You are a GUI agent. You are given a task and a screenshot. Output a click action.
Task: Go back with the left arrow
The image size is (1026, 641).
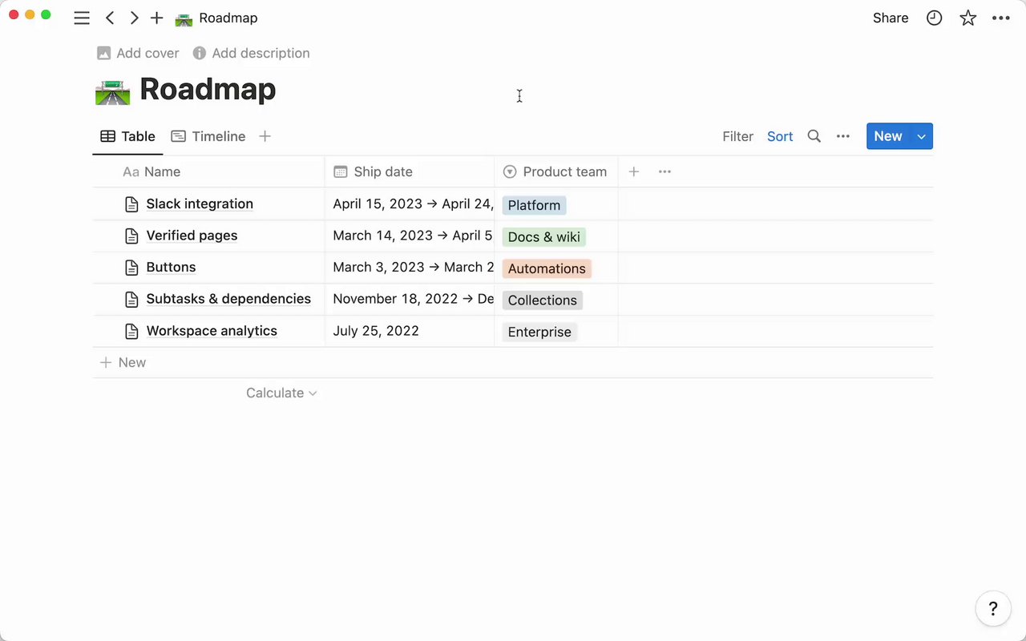tap(110, 18)
